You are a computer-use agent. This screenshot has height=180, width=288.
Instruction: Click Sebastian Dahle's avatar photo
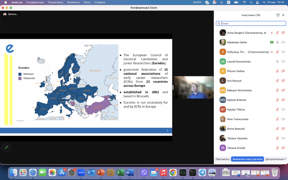click(223, 42)
